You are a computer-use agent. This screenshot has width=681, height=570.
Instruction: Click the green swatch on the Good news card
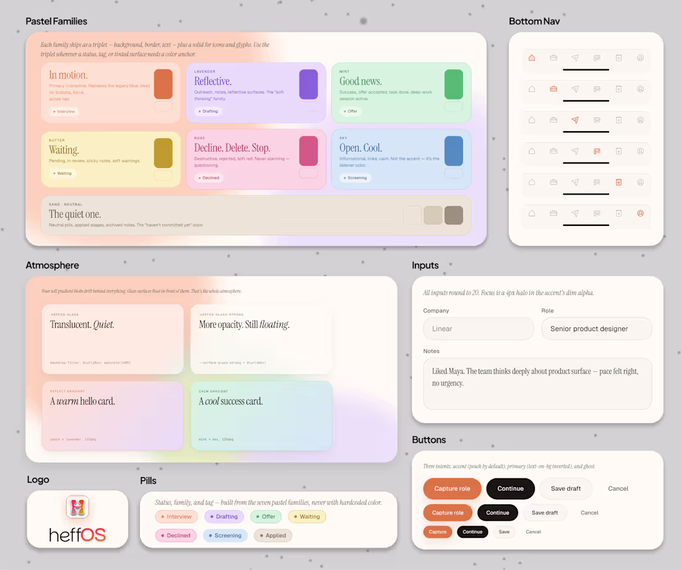coord(453,84)
